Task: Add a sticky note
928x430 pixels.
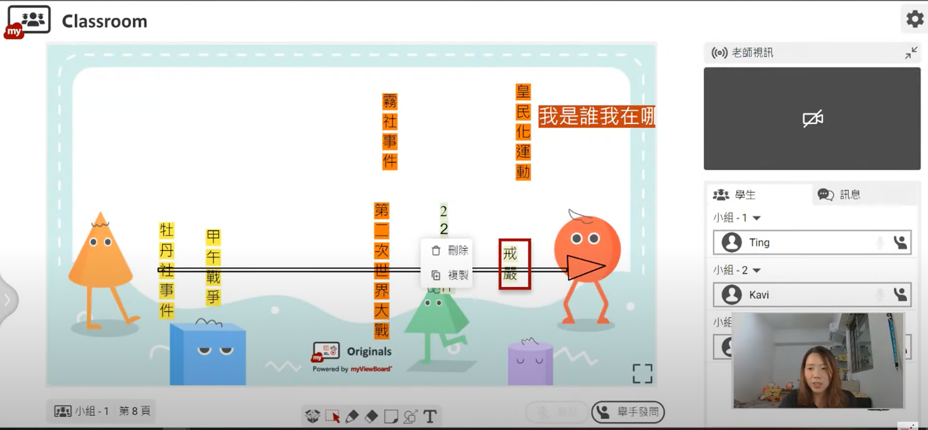Action: (391, 416)
